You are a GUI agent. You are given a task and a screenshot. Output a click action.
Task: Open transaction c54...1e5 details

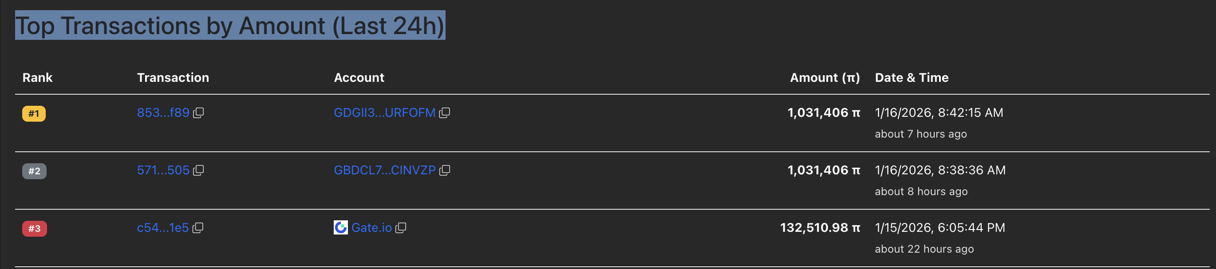pos(162,228)
